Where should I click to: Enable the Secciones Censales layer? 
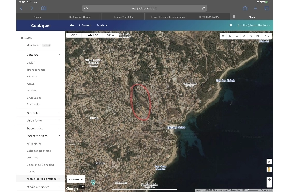(x=40, y=165)
